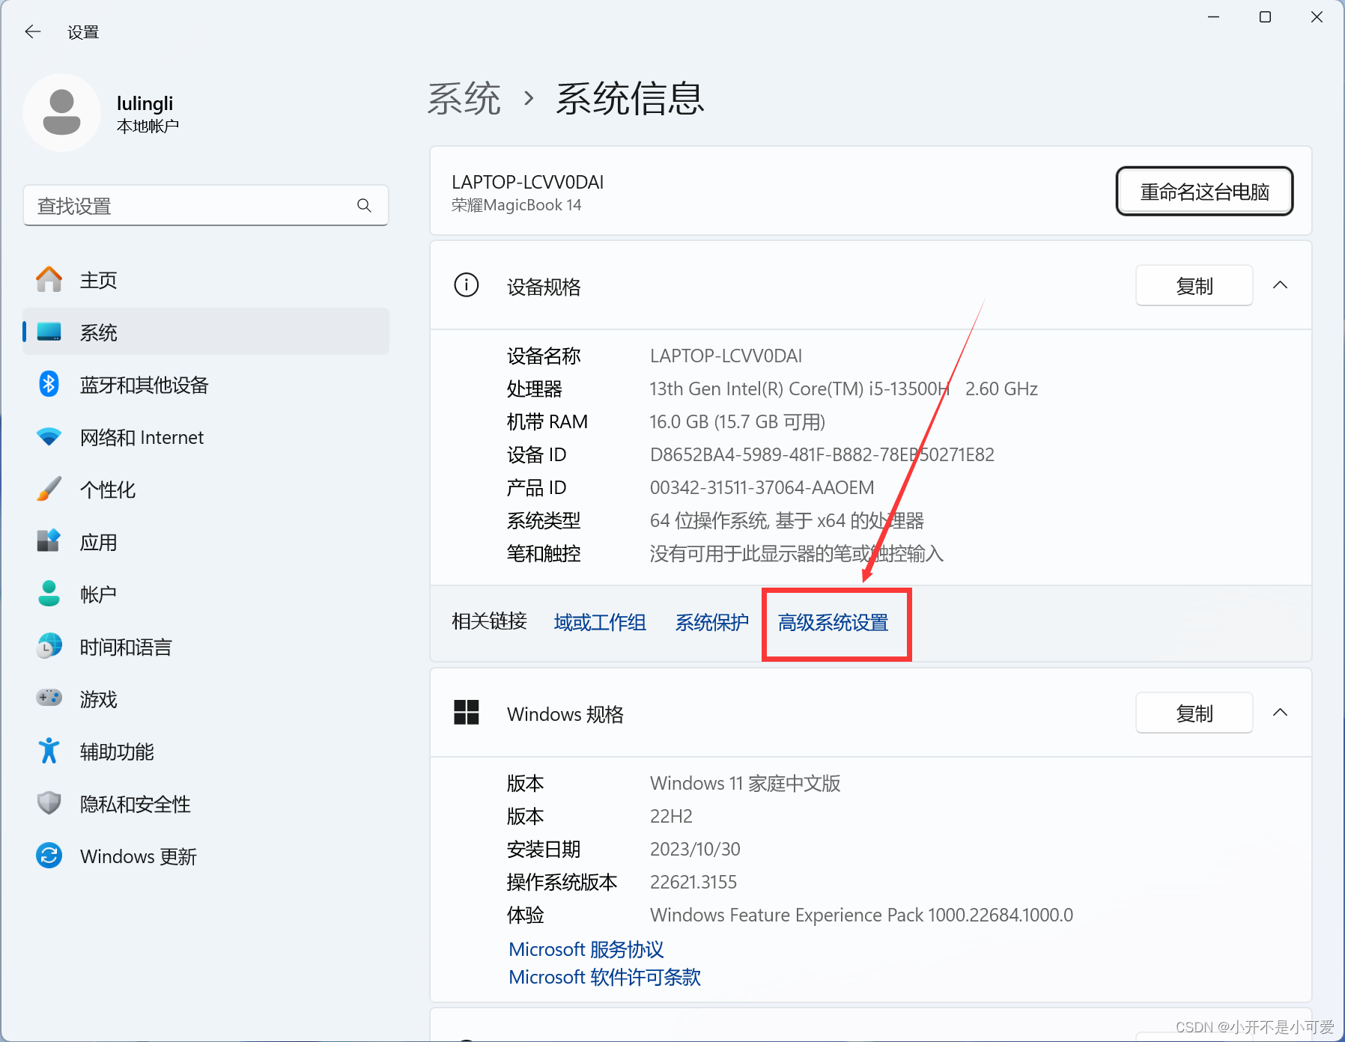Open 高级系统设置 link
The width and height of the screenshot is (1345, 1042).
[x=833, y=622]
